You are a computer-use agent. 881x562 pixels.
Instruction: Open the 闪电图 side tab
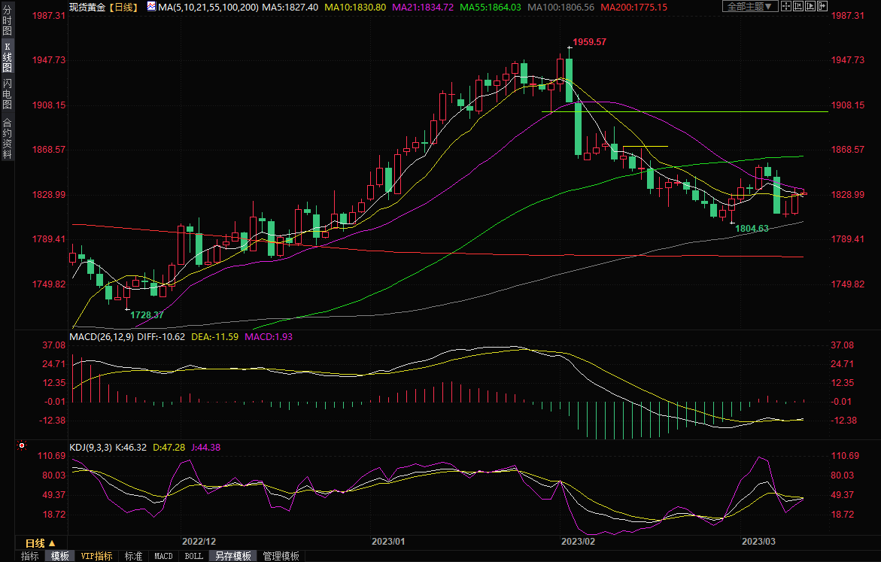pos(7,94)
